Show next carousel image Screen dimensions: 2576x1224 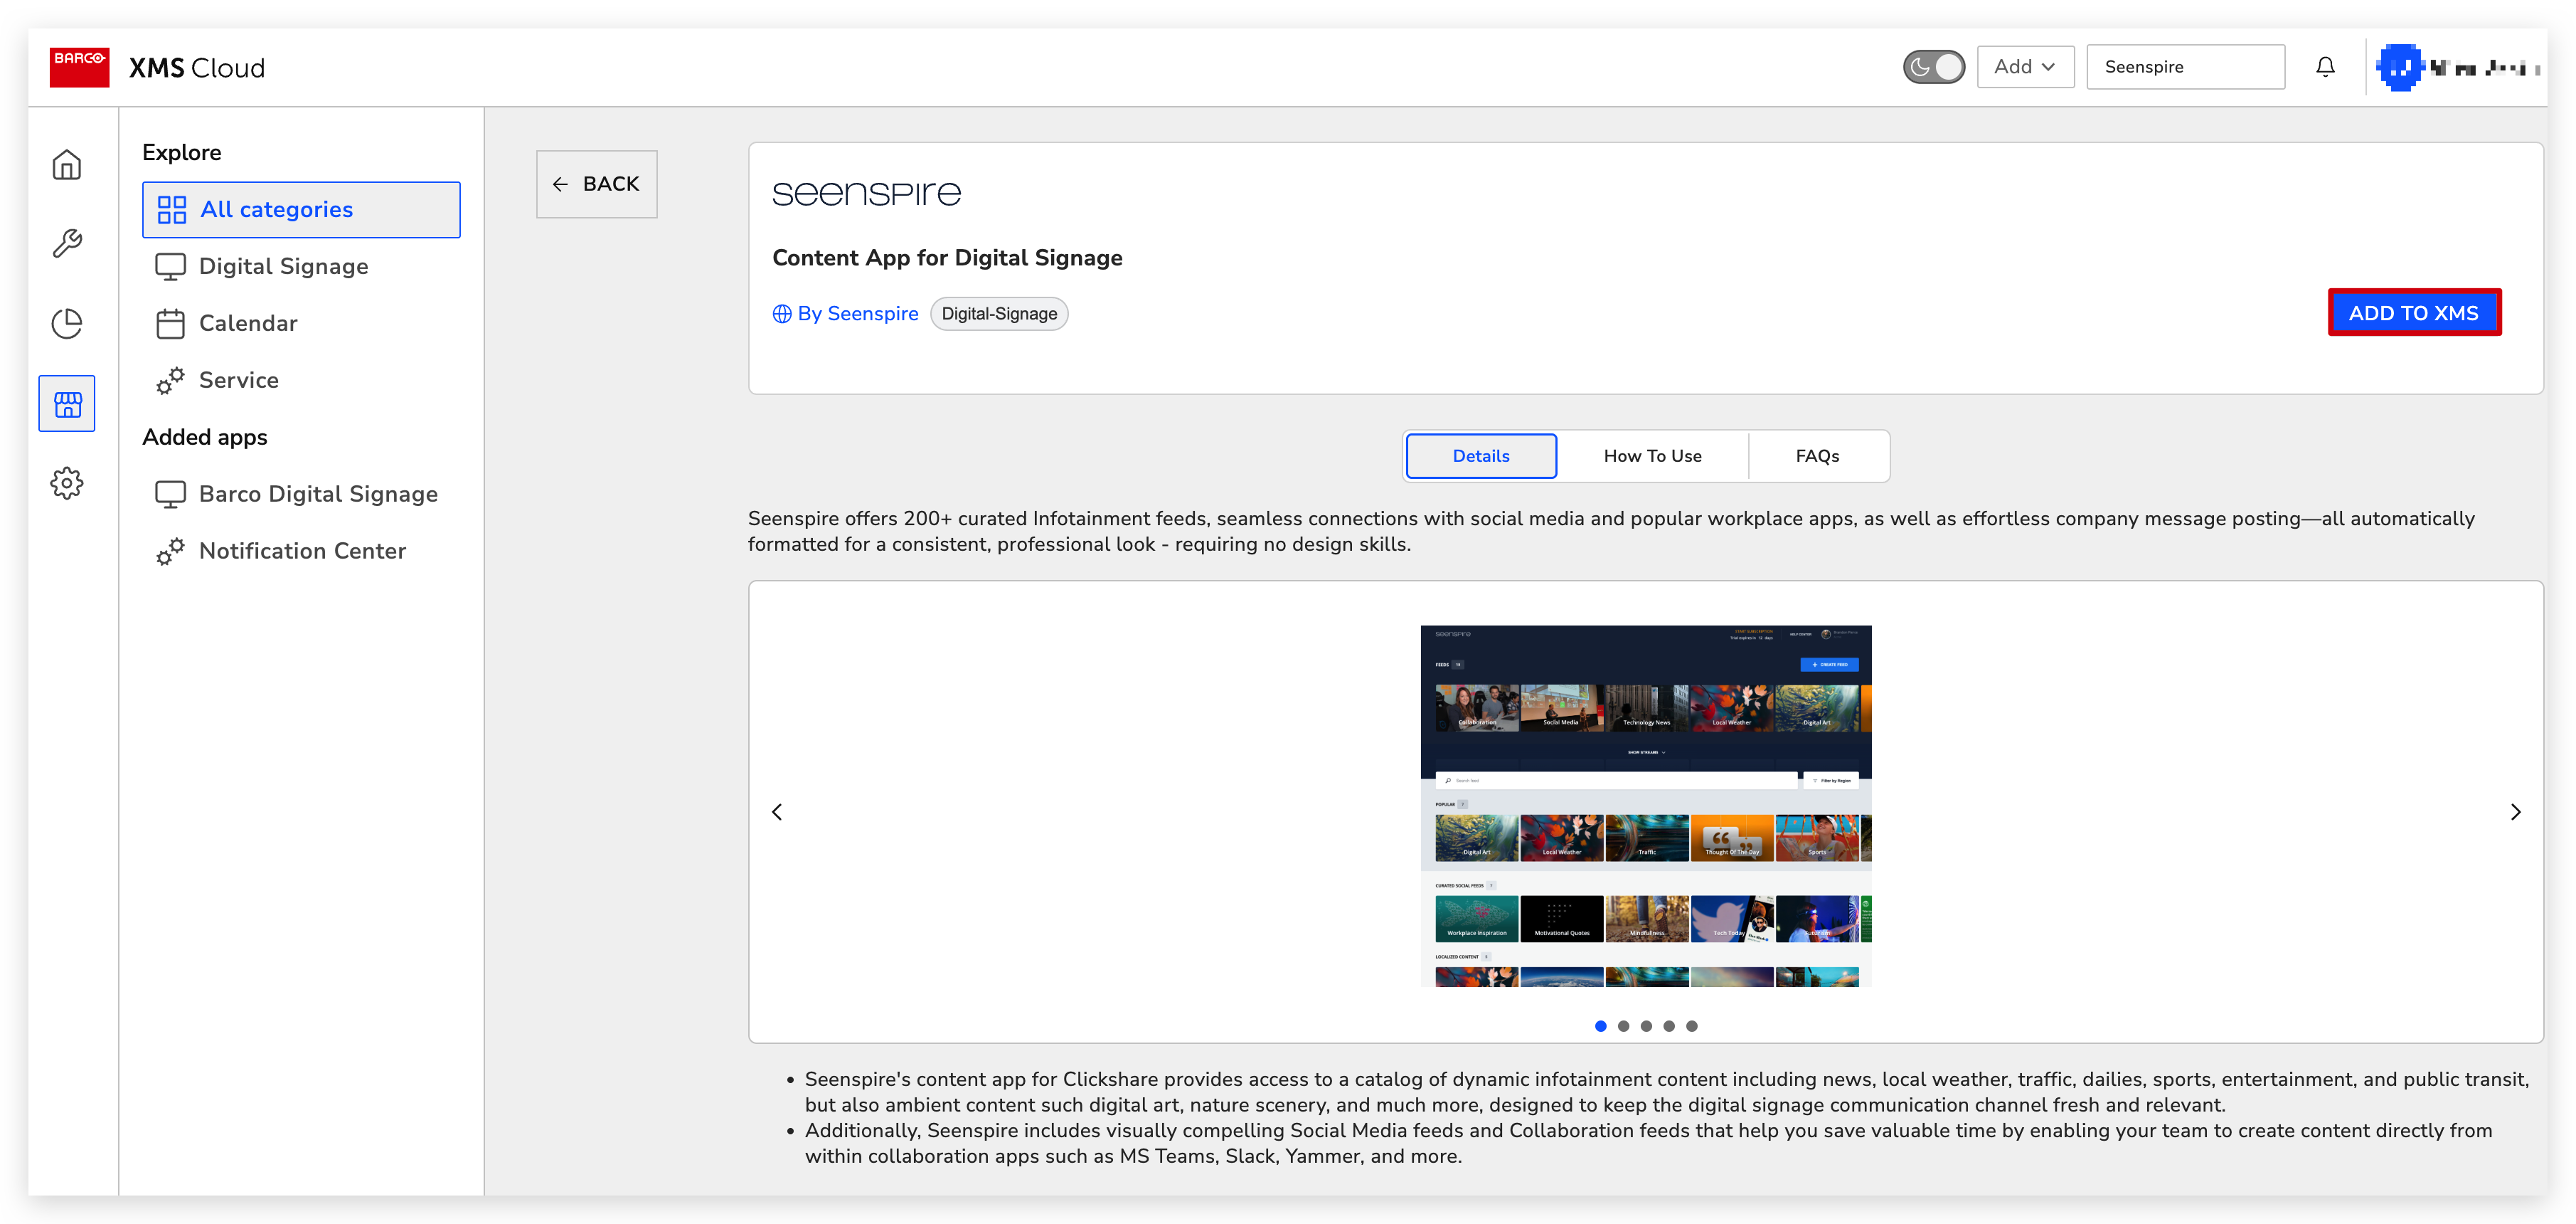click(x=2515, y=813)
